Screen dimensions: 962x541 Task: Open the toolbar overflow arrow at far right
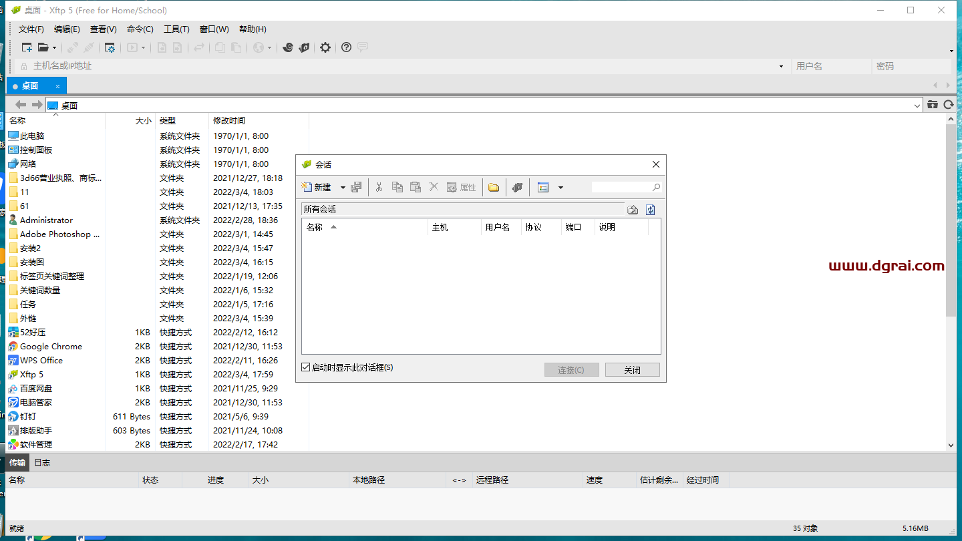951,51
